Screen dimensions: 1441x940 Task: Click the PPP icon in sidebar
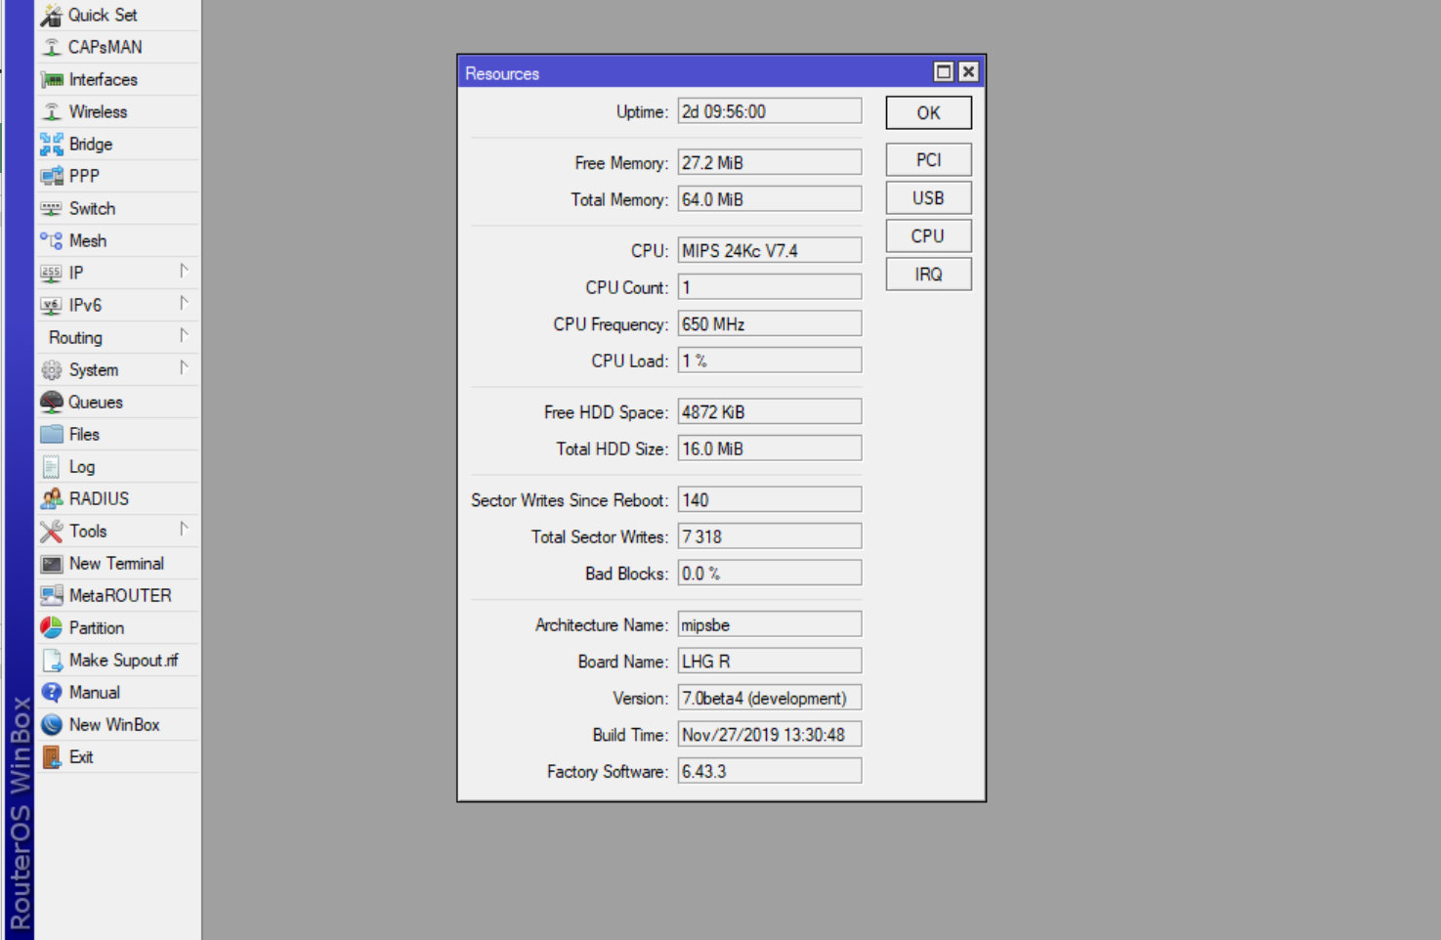51,176
